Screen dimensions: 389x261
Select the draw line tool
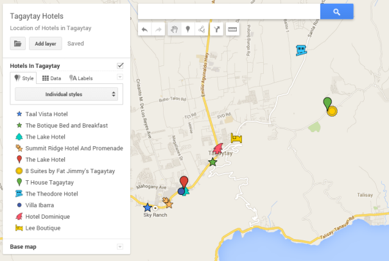pyautogui.click(x=202, y=29)
